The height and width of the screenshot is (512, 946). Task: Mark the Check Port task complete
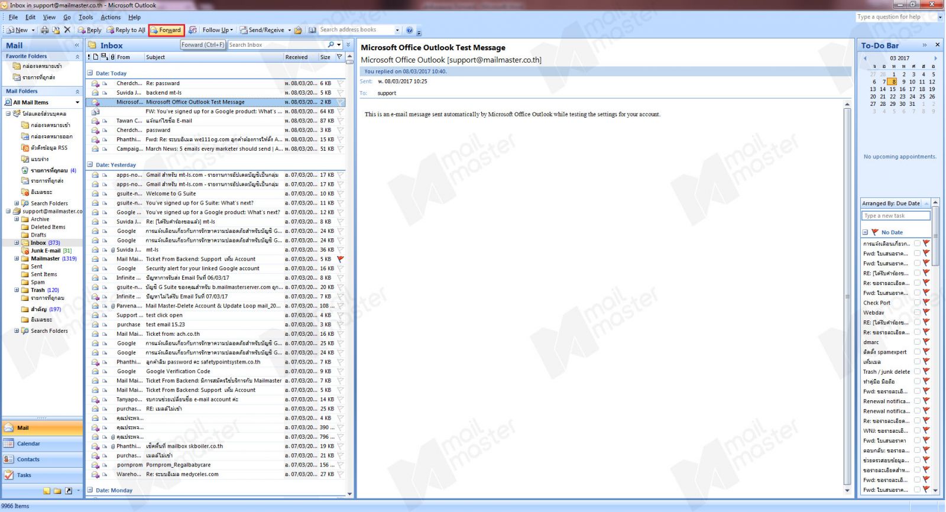tap(917, 303)
